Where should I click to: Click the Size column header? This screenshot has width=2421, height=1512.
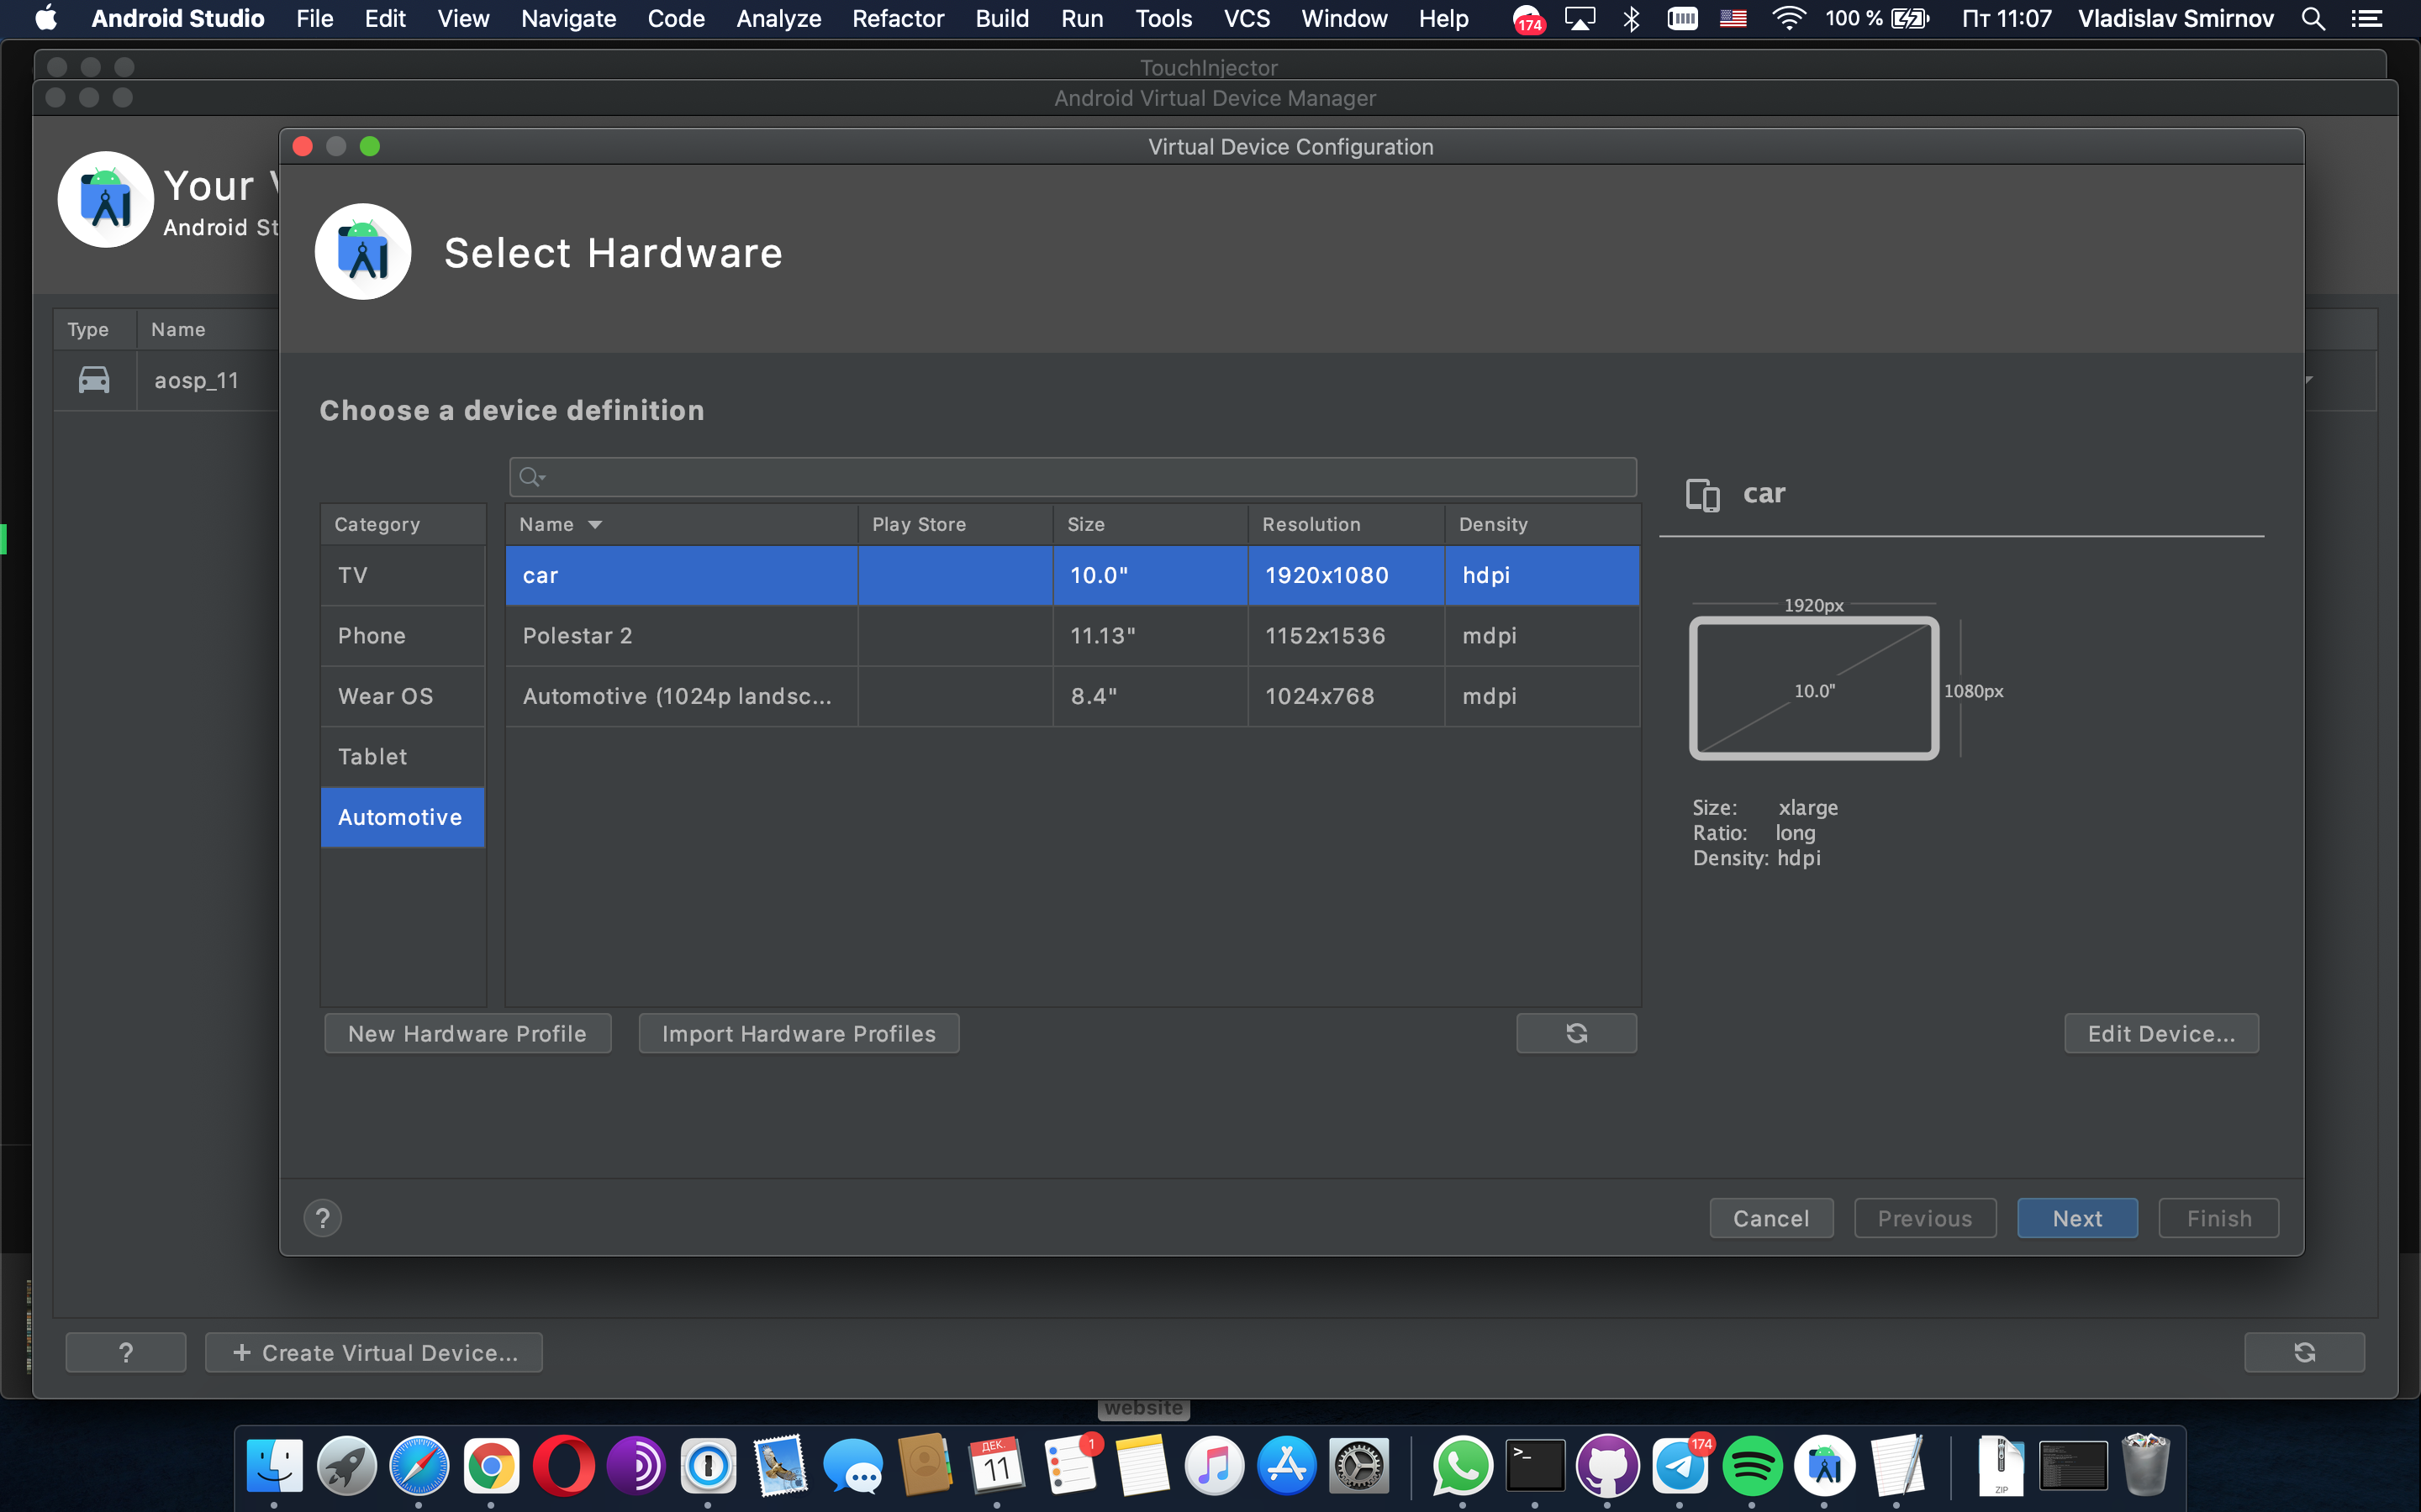pos(1151,525)
